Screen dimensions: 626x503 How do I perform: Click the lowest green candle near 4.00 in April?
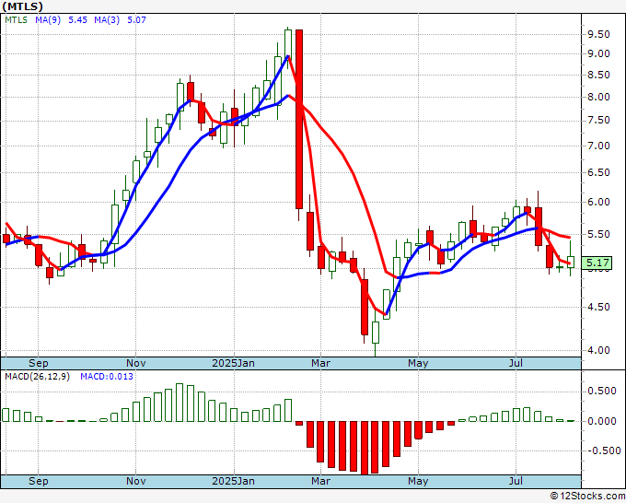(x=376, y=333)
